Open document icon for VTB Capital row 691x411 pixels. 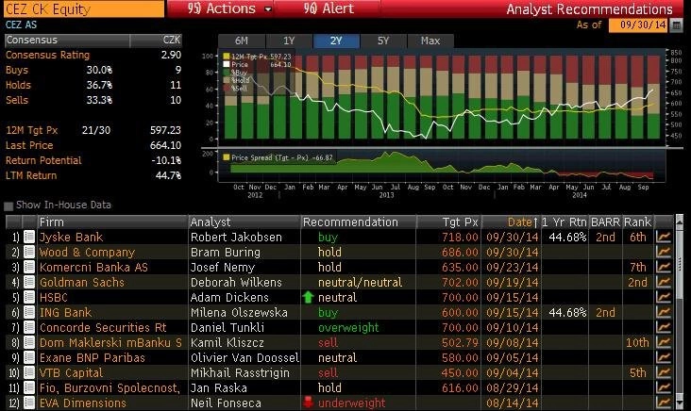(29, 372)
